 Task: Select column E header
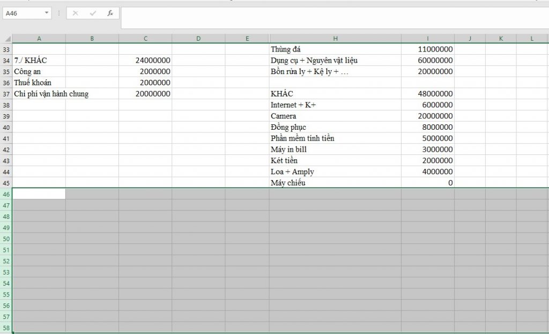(247, 39)
